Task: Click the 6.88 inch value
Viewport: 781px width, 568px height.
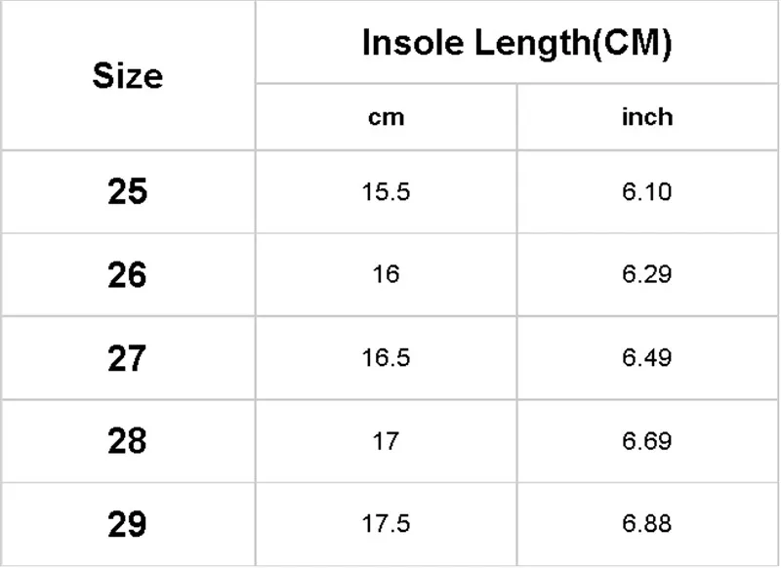Action: [647, 524]
